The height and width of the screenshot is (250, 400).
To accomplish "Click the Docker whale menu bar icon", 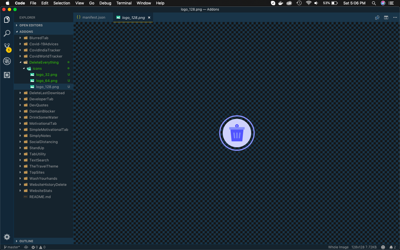I will 281,3.
